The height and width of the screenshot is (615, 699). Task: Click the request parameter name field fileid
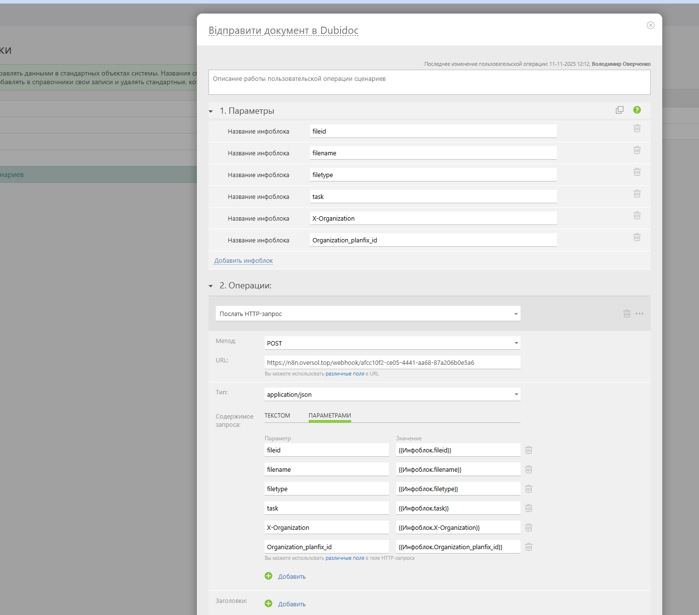coord(327,450)
